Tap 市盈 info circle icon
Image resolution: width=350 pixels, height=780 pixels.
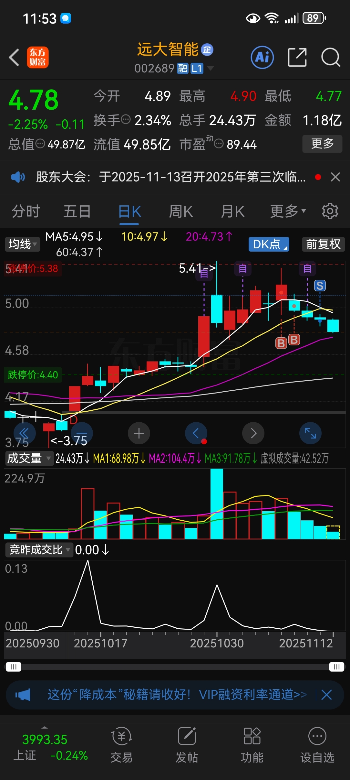[x=219, y=143]
